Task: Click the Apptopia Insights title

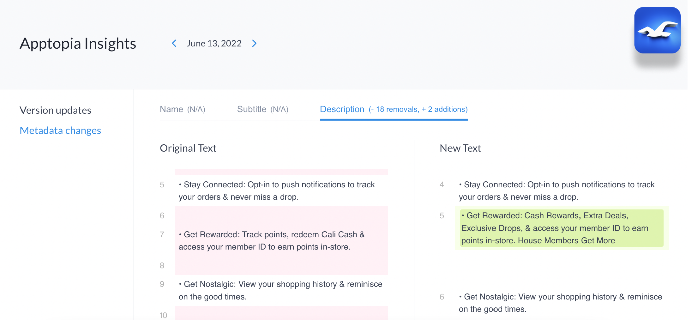Action: (78, 44)
